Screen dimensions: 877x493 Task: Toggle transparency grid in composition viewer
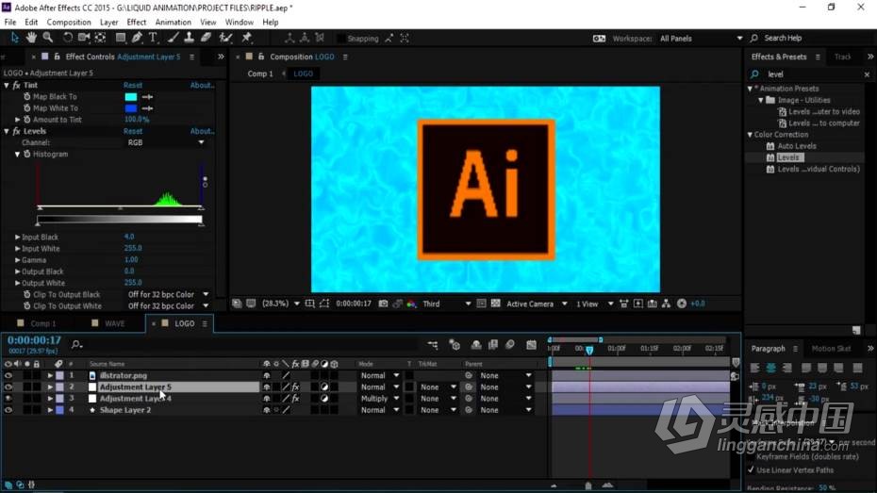coord(495,304)
